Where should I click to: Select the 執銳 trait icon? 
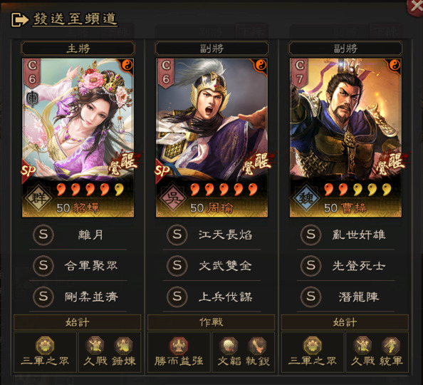pos(257,346)
